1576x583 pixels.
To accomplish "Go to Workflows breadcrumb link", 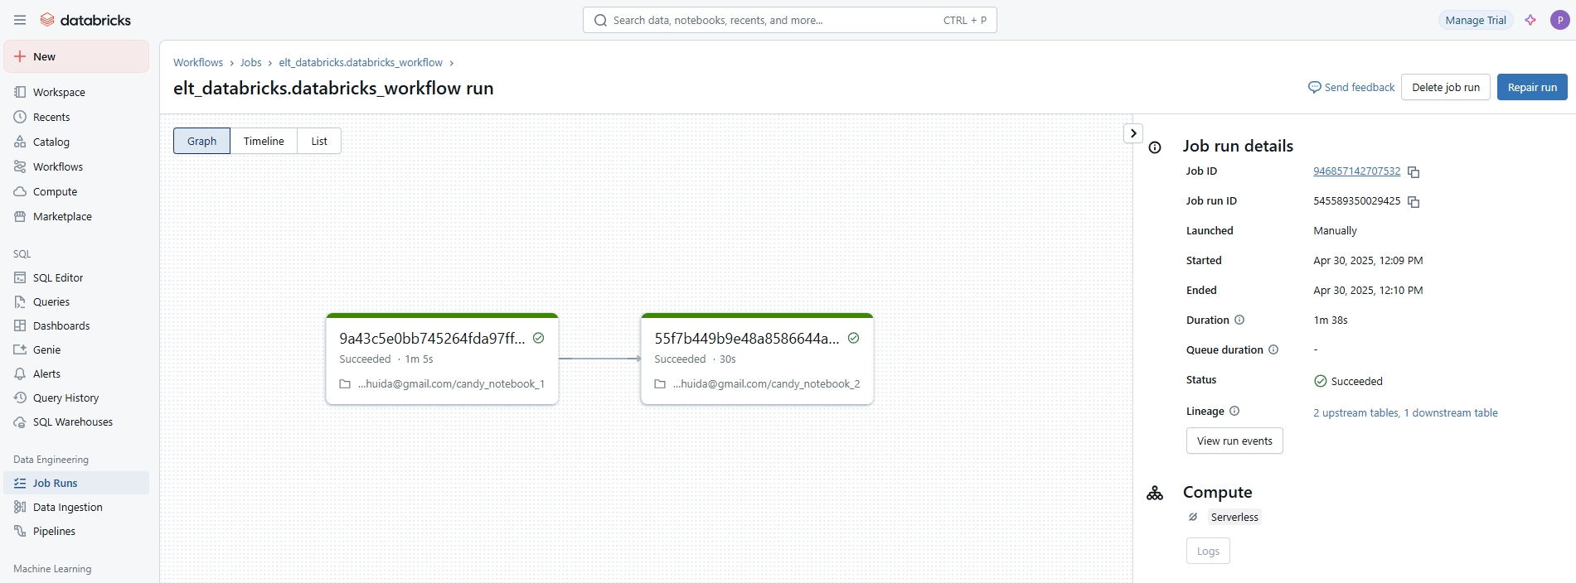I will pos(198,63).
